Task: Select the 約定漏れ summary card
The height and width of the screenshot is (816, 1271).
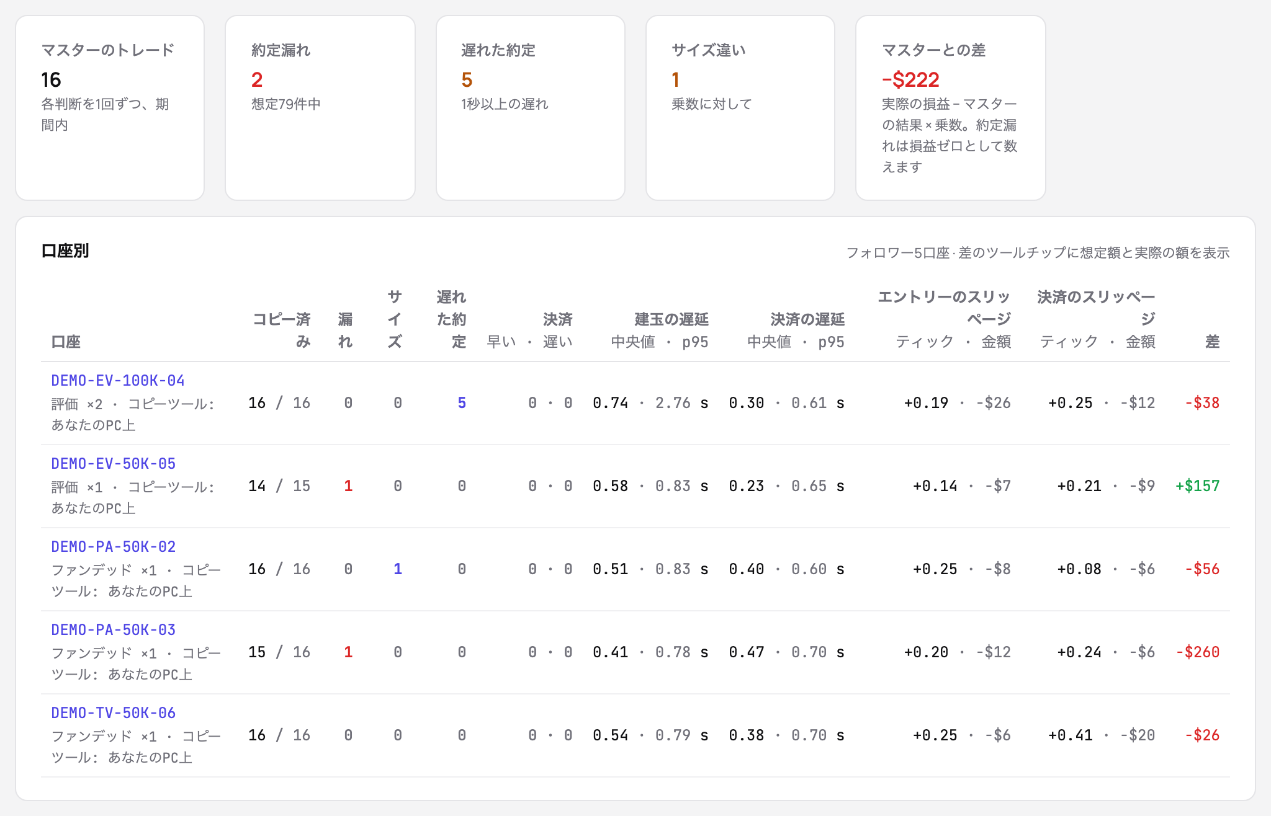Action: click(320, 108)
